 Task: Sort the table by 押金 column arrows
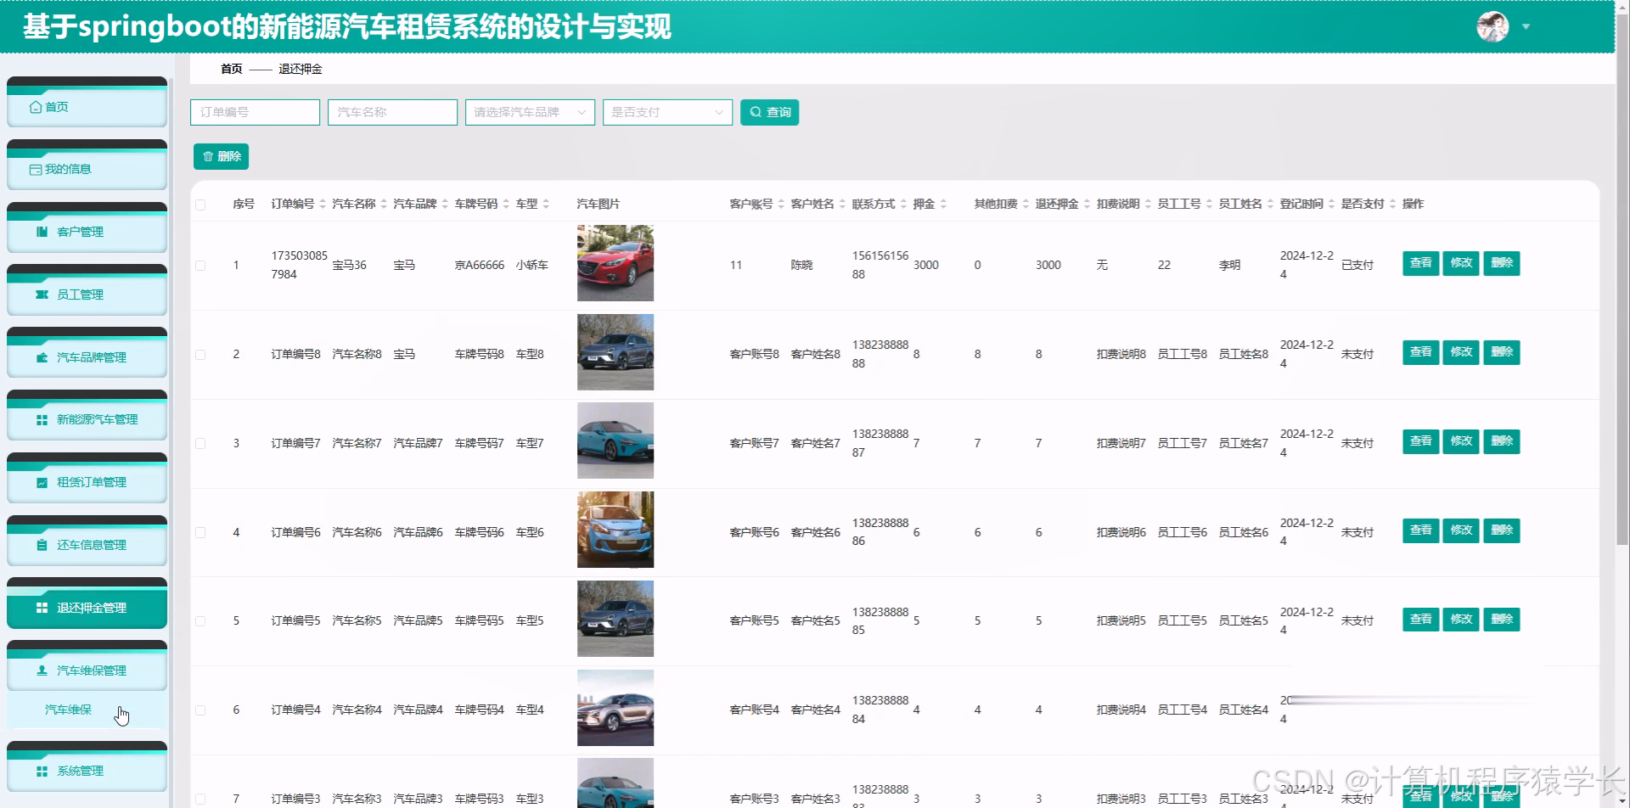pyautogui.click(x=945, y=204)
